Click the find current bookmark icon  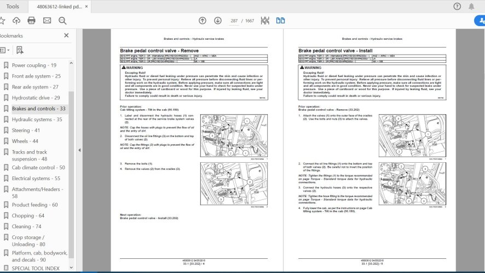pyautogui.click(x=20, y=50)
